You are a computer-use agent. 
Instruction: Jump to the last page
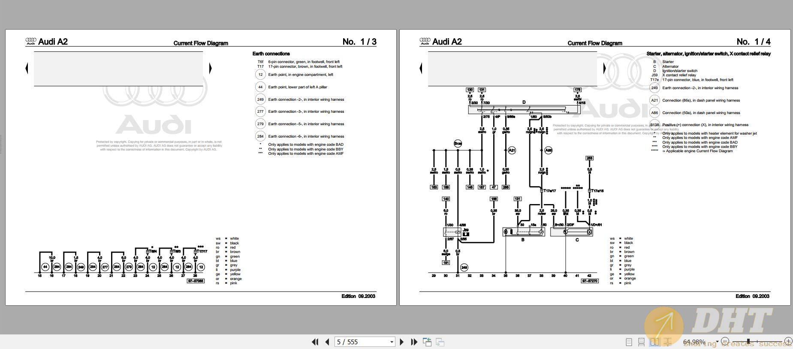pyautogui.click(x=414, y=342)
